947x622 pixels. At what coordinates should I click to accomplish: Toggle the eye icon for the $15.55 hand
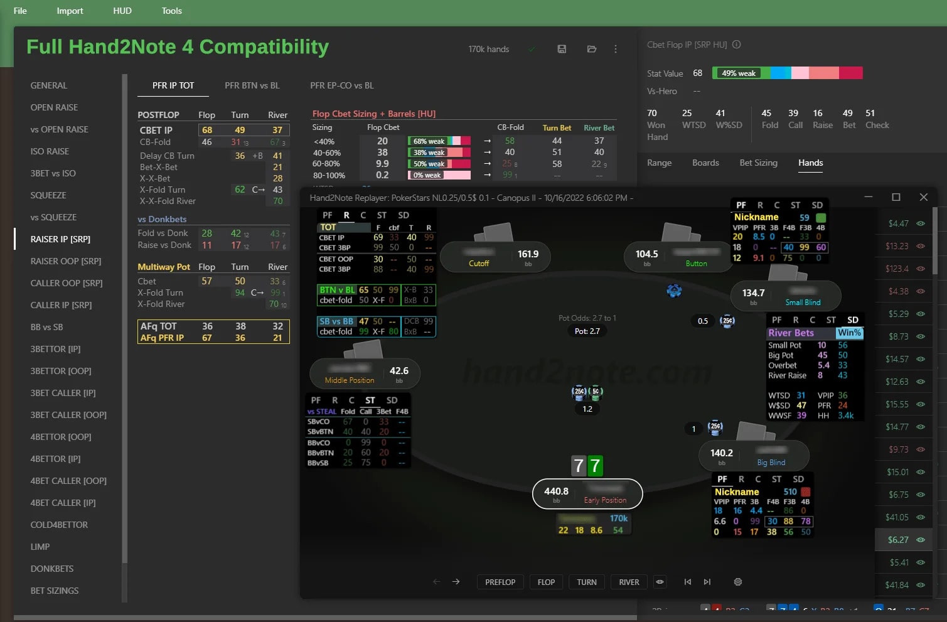(x=921, y=404)
